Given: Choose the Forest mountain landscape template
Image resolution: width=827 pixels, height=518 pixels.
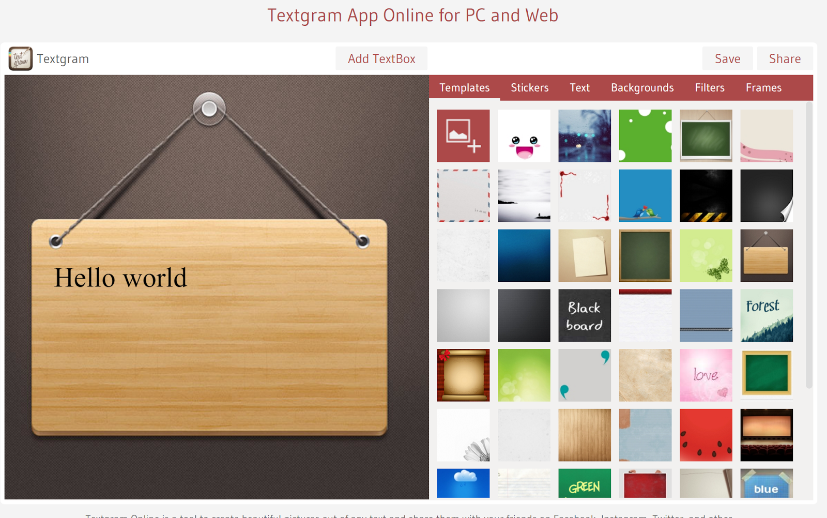Looking at the screenshot, I should [x=766, y=315].
